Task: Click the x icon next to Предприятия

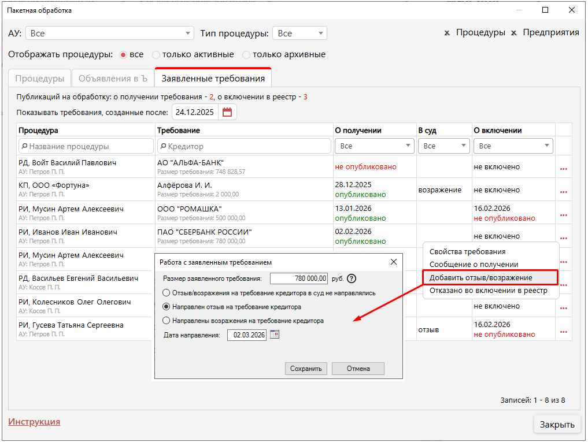Action: tap(513, 33)
